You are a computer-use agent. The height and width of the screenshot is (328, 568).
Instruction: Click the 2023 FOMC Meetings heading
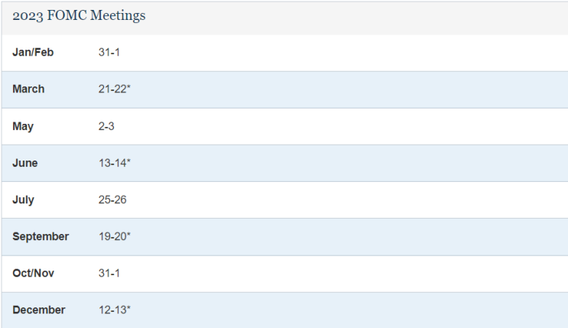[79, 16]
